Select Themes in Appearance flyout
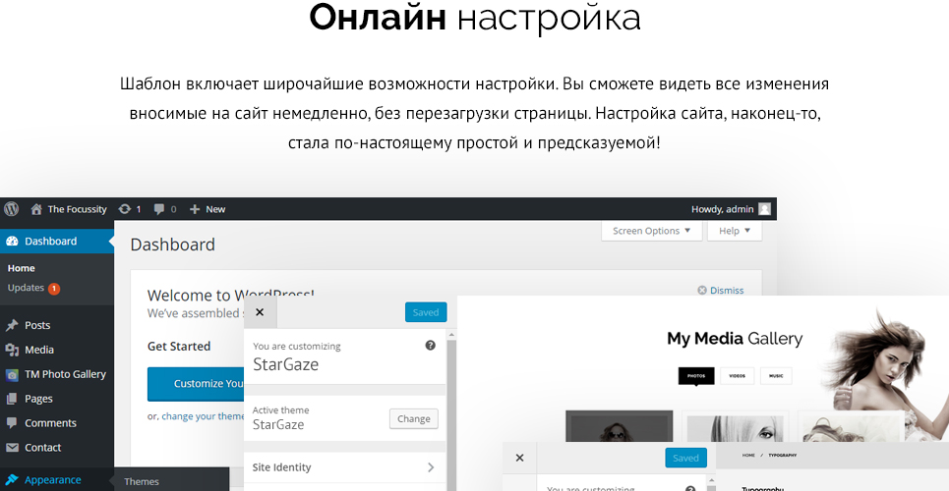Viewport: 949px width, 491px height. click(142, 482)
